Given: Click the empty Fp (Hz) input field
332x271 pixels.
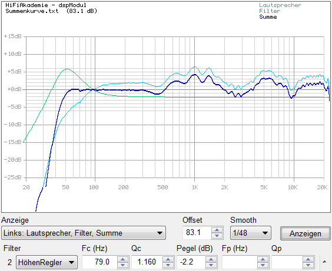Looking at the screenshot, I should coord(240,262).
